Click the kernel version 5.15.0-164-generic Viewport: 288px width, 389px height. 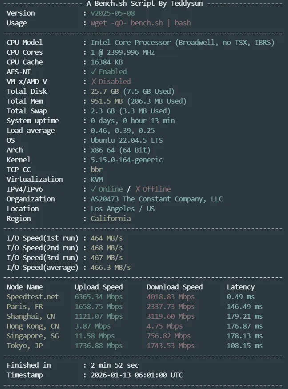[127, 160]
